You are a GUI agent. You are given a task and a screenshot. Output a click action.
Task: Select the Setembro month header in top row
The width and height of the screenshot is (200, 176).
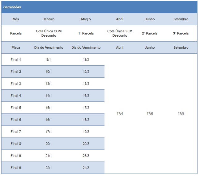pos(181,19)
